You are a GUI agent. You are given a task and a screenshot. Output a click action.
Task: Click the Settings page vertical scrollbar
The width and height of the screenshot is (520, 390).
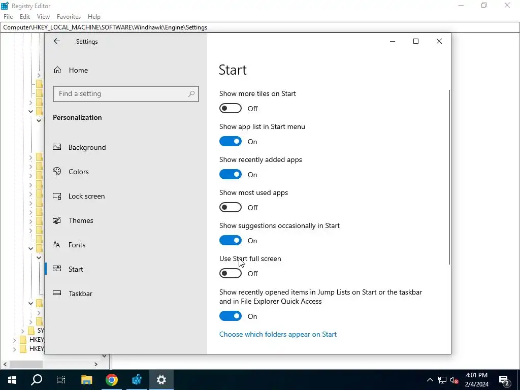point(449,177)
